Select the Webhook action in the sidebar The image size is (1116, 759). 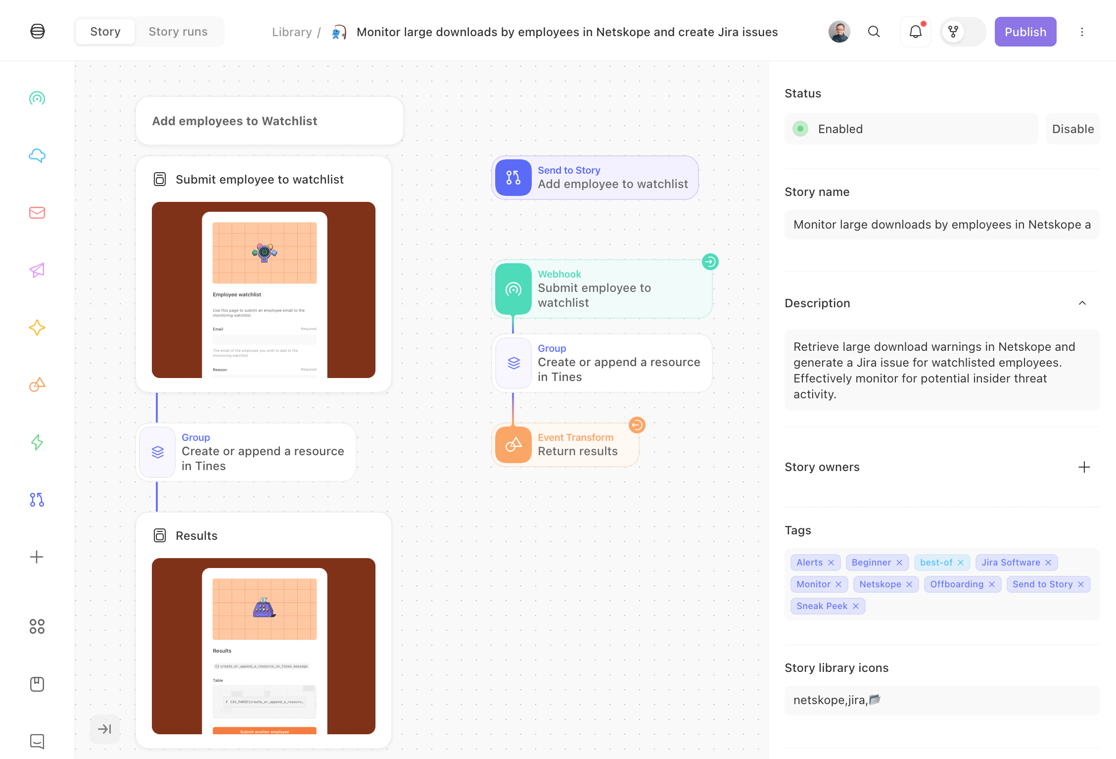tap(37, 98)
